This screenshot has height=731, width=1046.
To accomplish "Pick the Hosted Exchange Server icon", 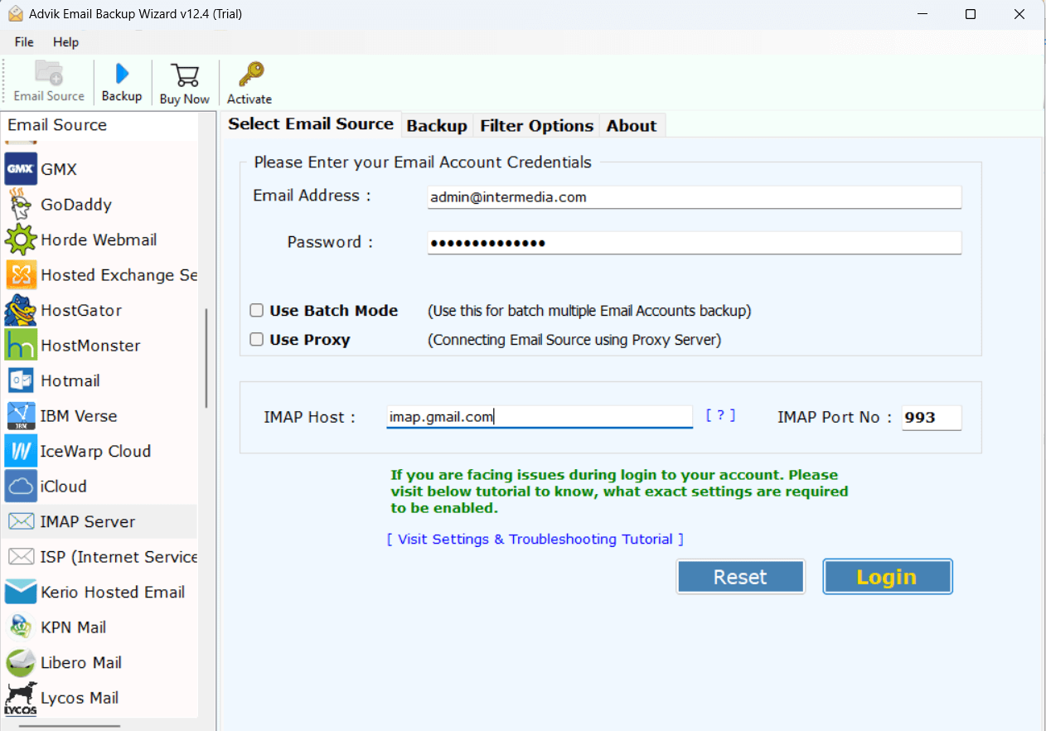I will click(x=21, y=275).
